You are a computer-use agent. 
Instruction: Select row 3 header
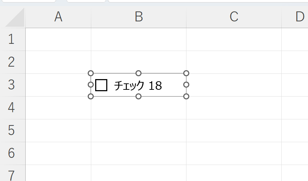pos(11,85)
